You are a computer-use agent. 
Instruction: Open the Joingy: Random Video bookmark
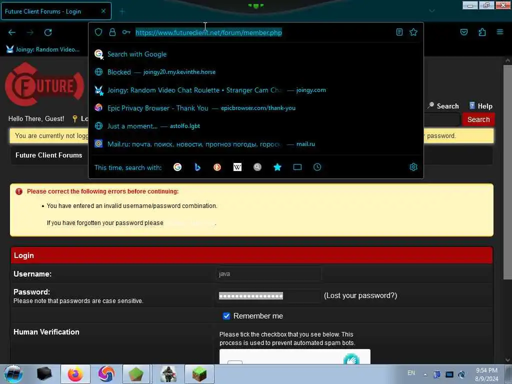click(x=43, y=49)
